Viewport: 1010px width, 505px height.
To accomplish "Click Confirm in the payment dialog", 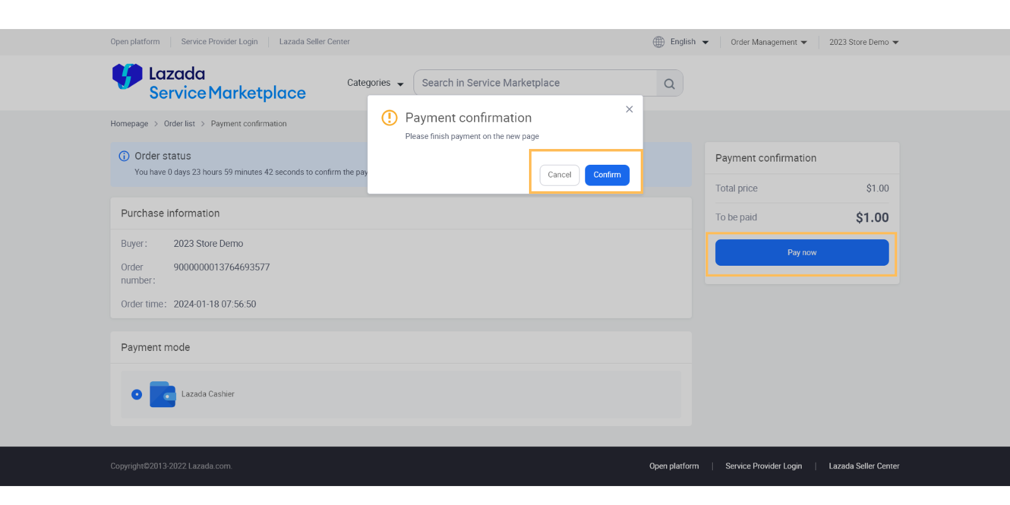I will 607,175.
